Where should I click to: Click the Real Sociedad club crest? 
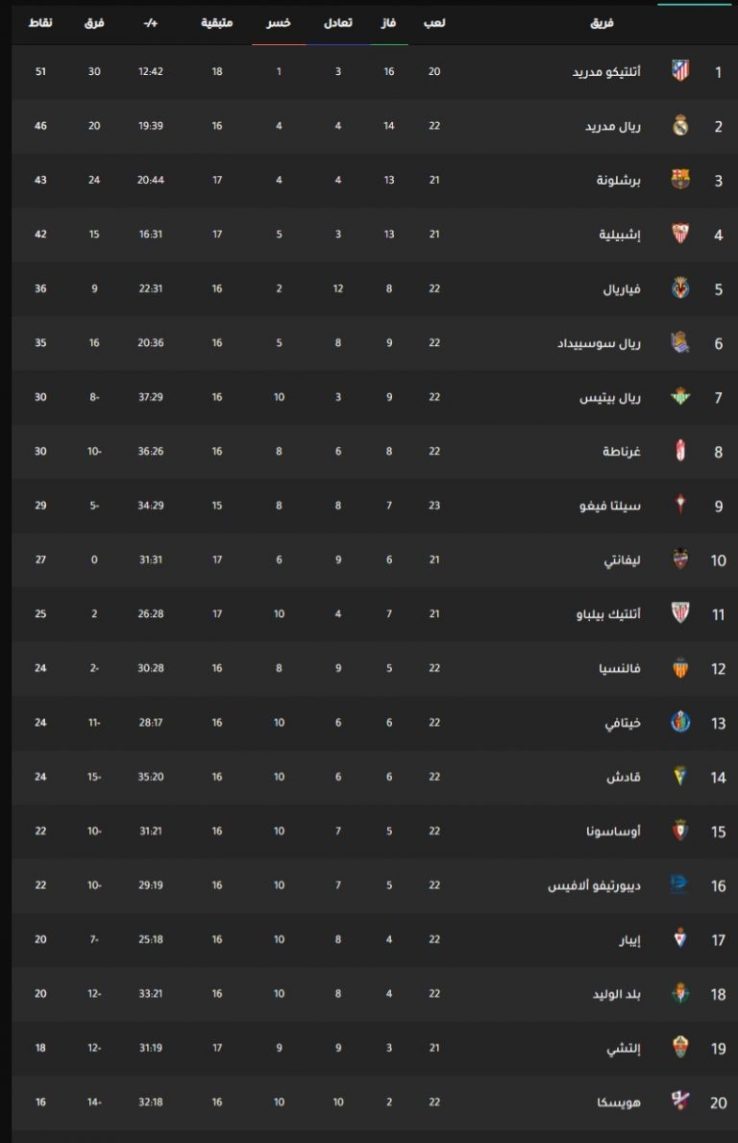679,342
